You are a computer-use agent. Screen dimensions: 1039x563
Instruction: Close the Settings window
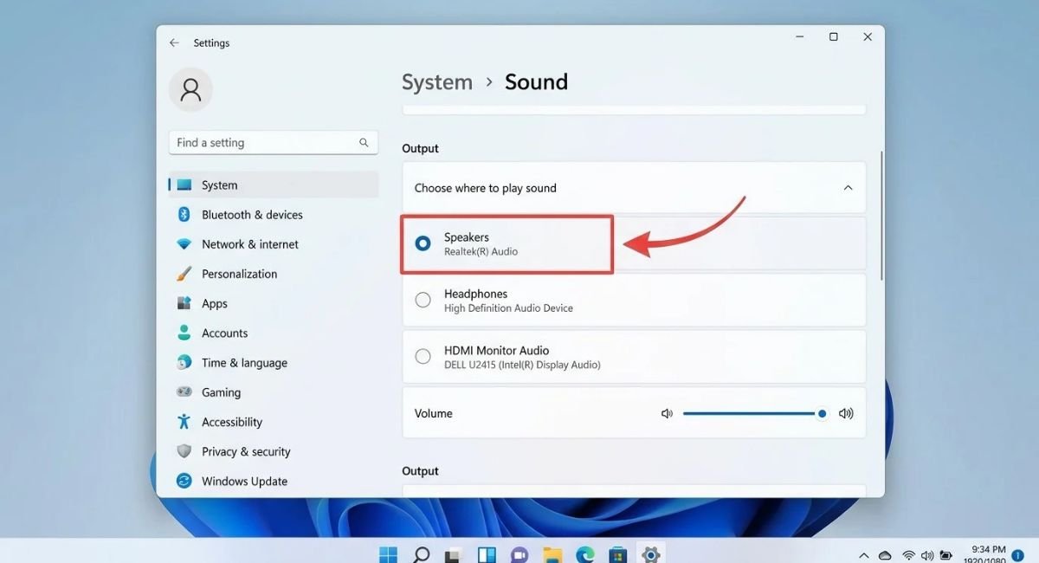(868, 37)
